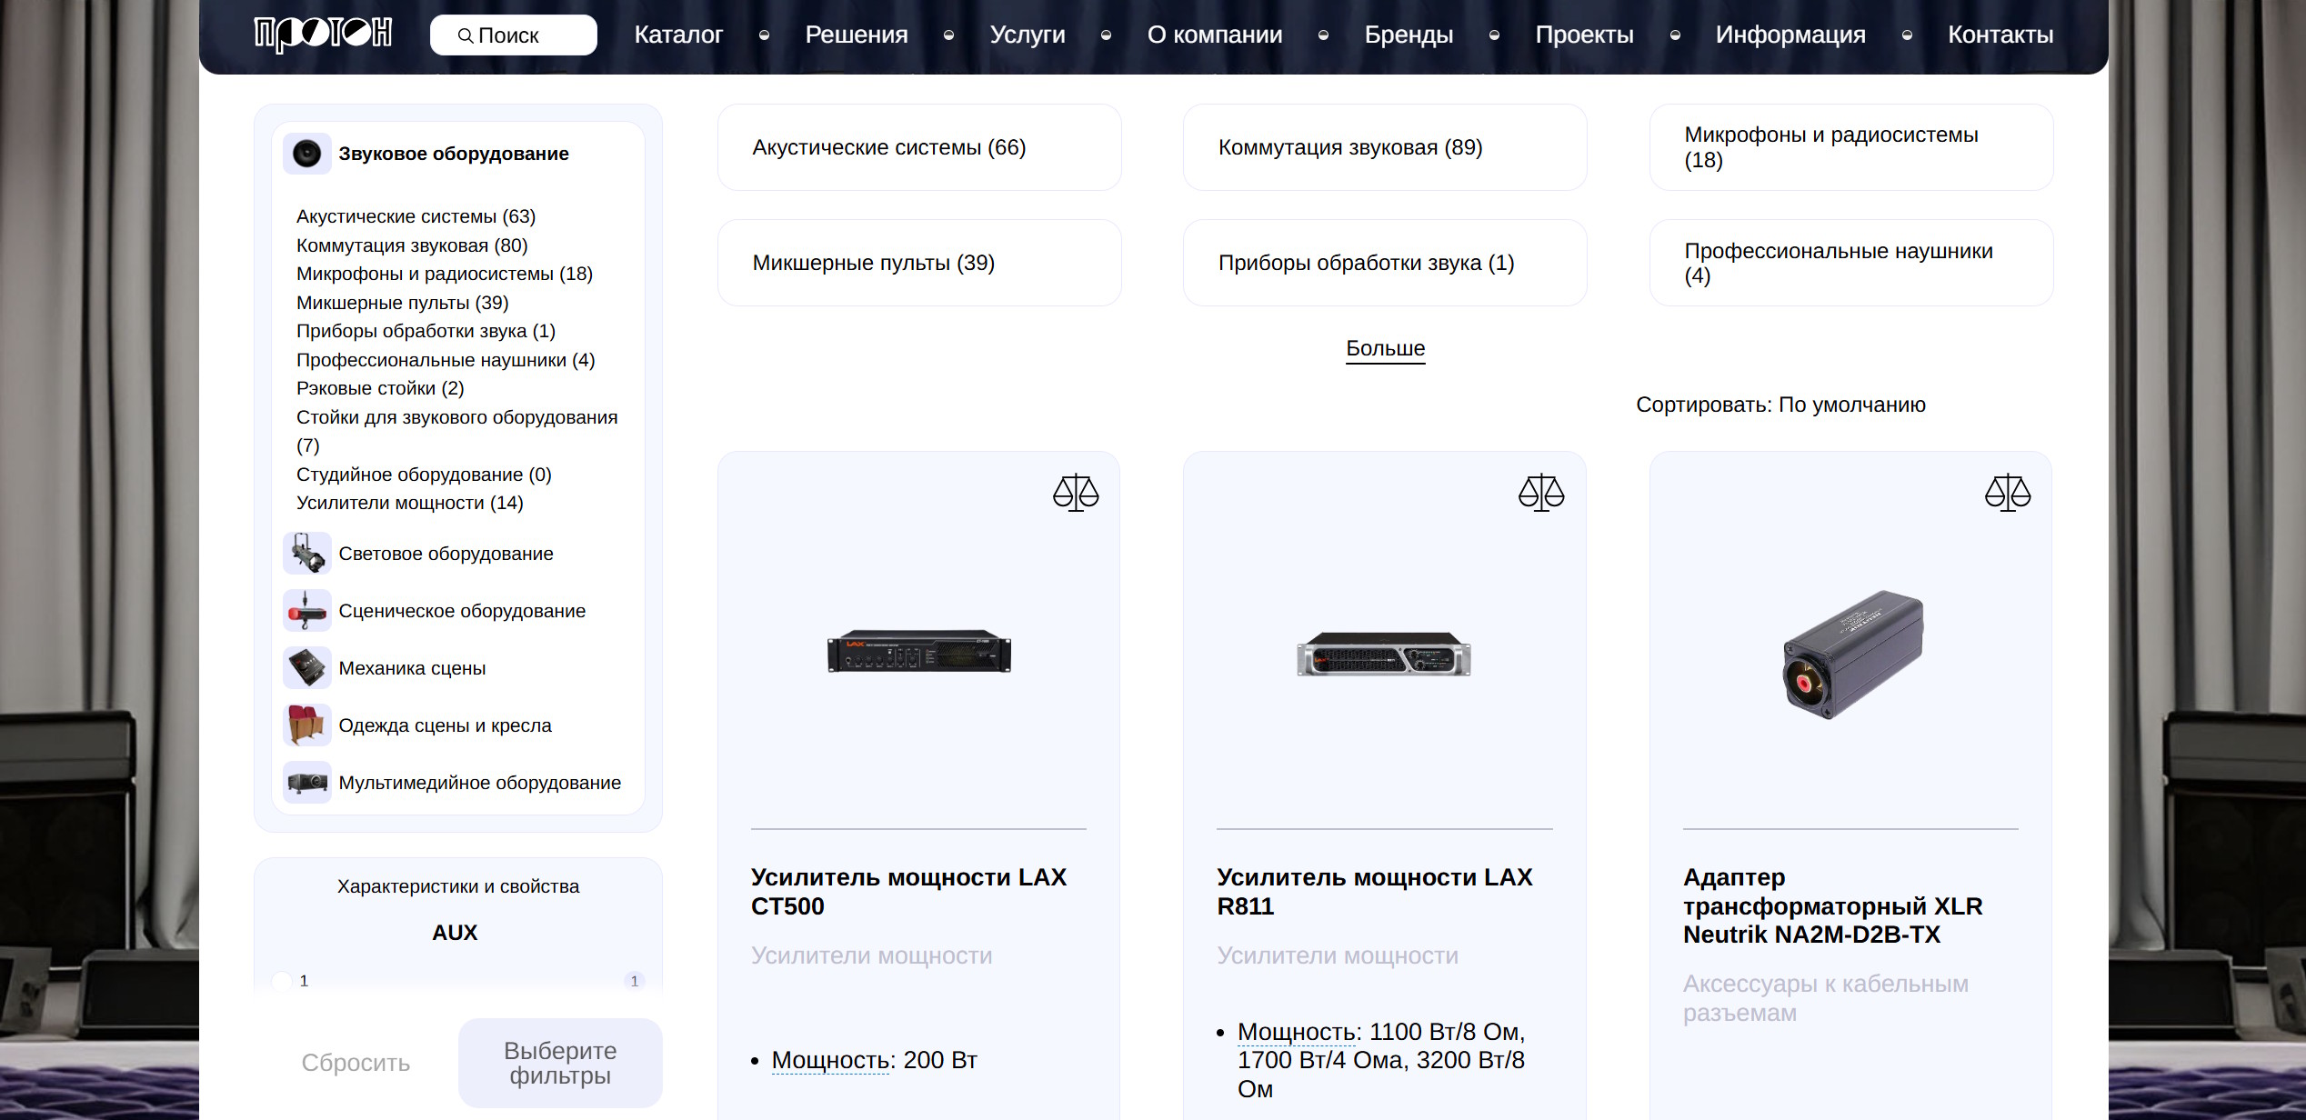Open sidebar link Приборы обработки звука (1)

(426, 331)
